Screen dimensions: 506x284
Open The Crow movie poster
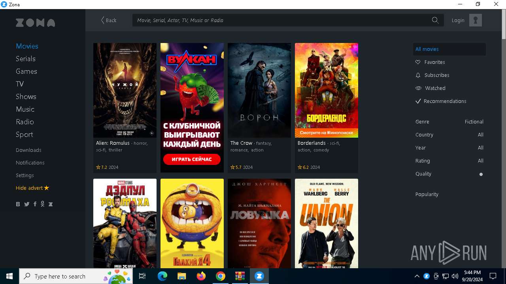point(259,90)
